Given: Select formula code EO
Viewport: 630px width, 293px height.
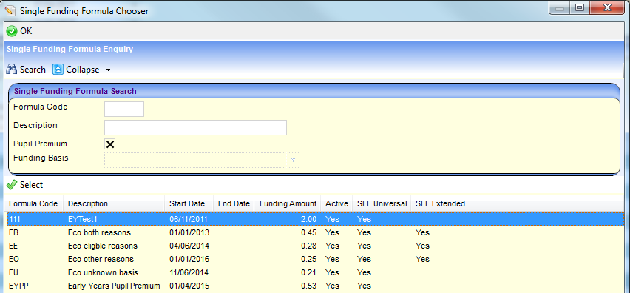Looking at the screenshot, I should (x=13, y=259).
